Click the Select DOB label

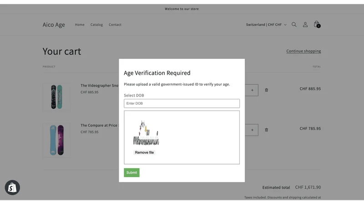(134, 95)
